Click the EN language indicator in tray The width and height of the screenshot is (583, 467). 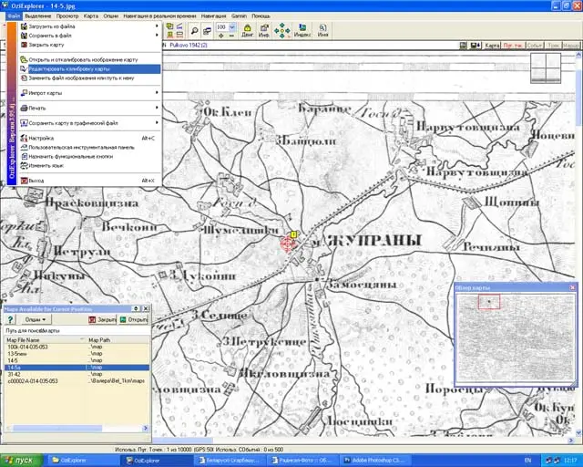527,461
